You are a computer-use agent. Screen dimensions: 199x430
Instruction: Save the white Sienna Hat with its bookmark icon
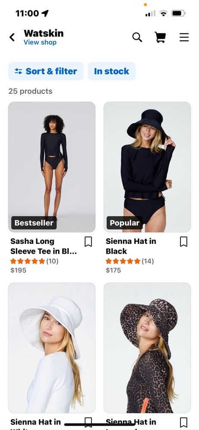[x=88, y=422]
